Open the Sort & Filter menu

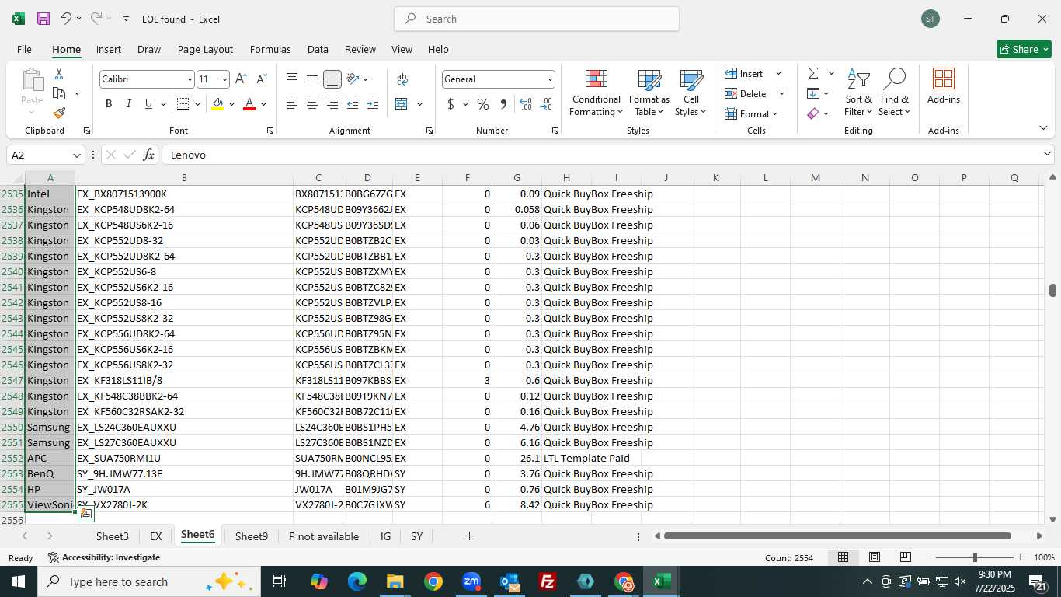point(858,93)
